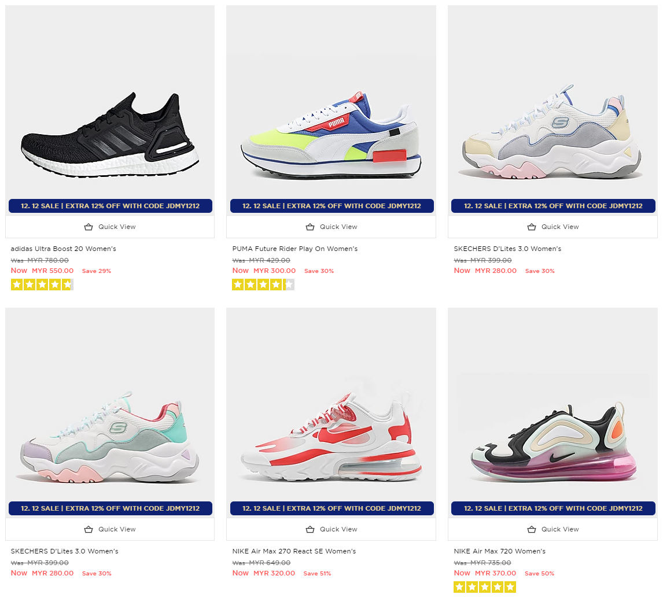
Task: Open the PUMA Future Rider Play On link
Action: pos(294,249)
